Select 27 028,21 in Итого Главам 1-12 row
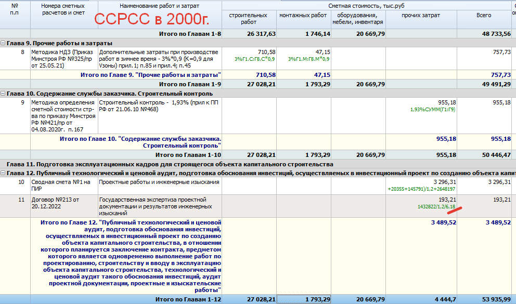This screenshot has width=516, height=304. (x=249, y=299)
